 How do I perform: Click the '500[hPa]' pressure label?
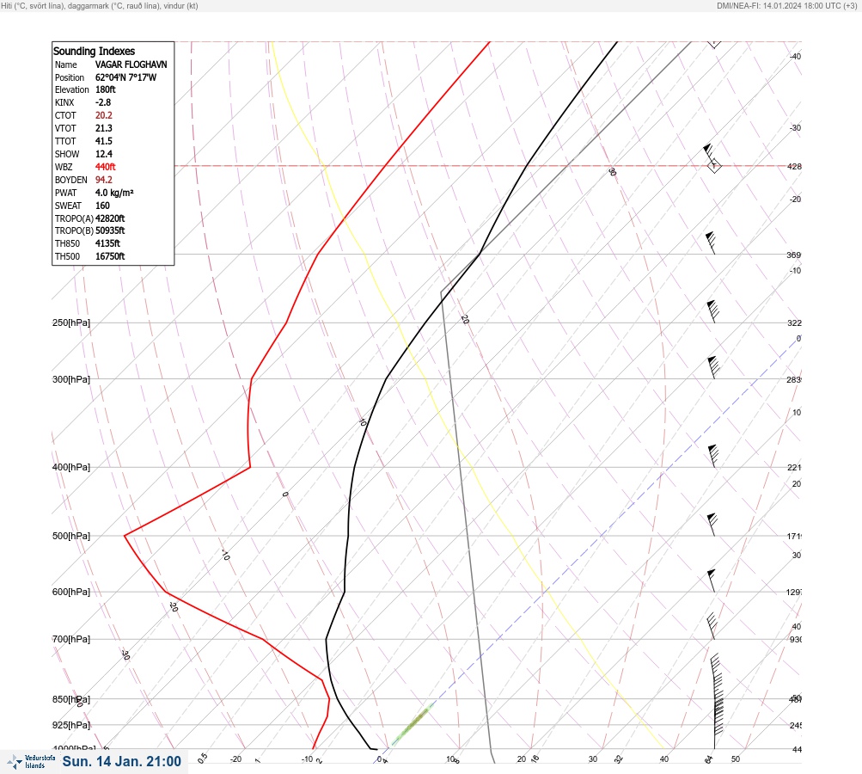pos(71,536)
